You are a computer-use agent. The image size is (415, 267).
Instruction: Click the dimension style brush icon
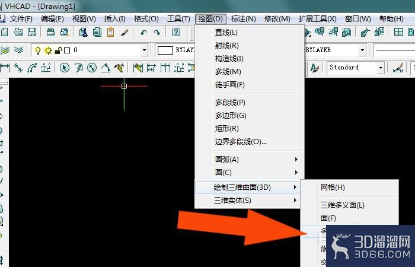(398, 68)
